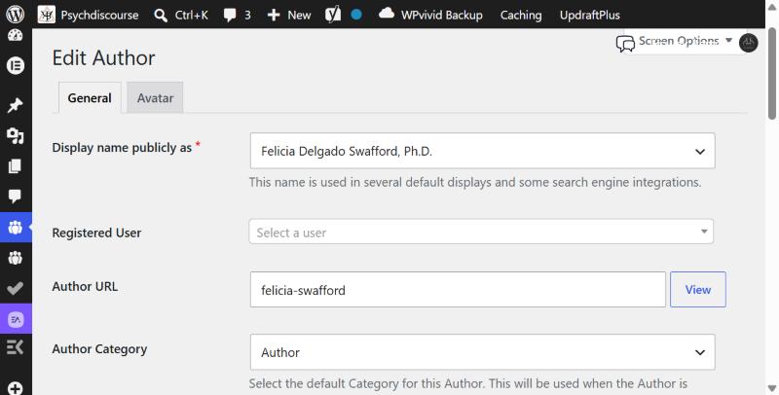Open the Dashboard gauge sidebar icon
The image size is (779, 395).
point(15,36)
